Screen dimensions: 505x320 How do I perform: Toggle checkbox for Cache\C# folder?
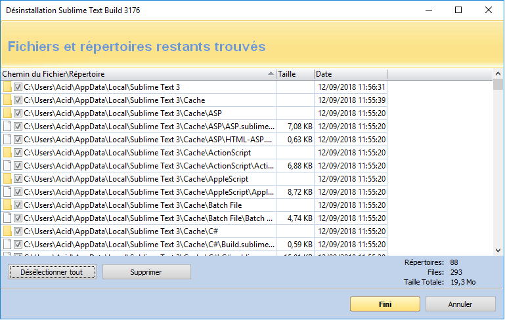18,231
